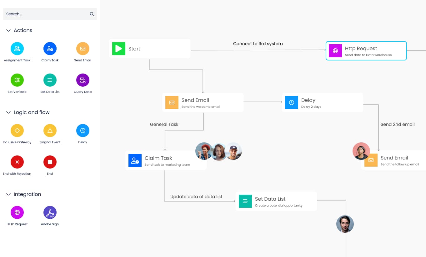
Task: Select the Inclusive Gateway icon
Action: click(x=17, y=131)
